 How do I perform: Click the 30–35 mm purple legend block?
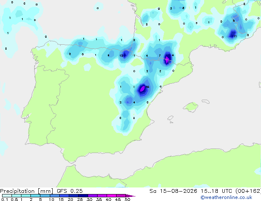(x=92, y=196)
